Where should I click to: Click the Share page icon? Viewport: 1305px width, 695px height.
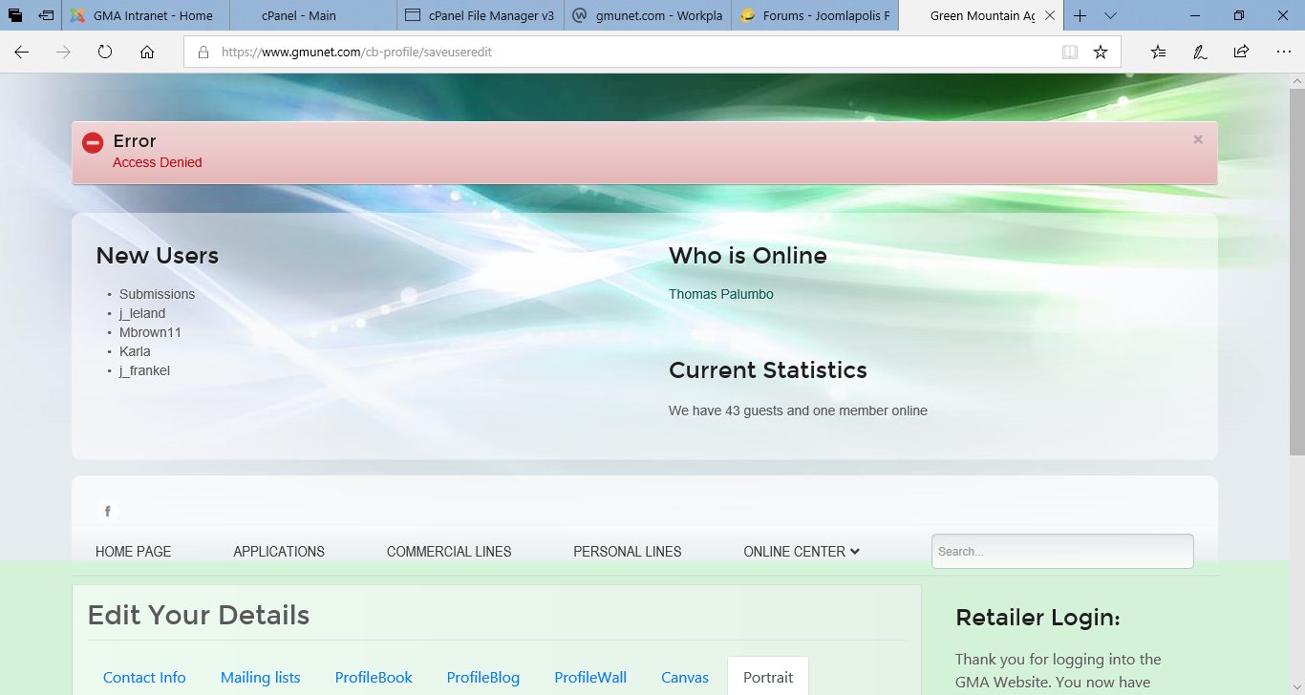pyautogui.click(x=1241, y=53)
